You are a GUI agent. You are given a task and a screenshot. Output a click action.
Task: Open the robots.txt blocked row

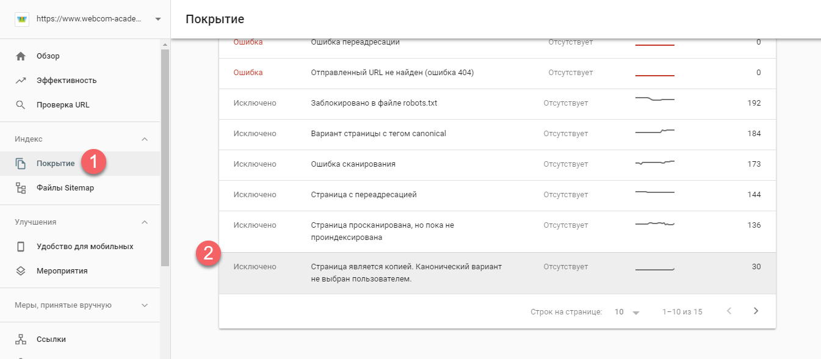[374, 103]
